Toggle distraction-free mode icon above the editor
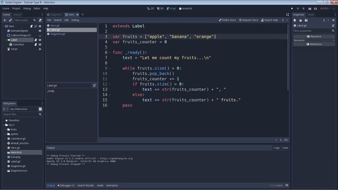This screenshot has width=338, height=190. click(x=287, y=14)
